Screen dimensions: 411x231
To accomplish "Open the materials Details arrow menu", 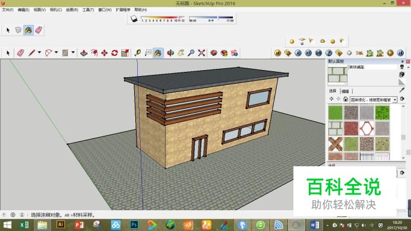I will [x=402, y=99].
